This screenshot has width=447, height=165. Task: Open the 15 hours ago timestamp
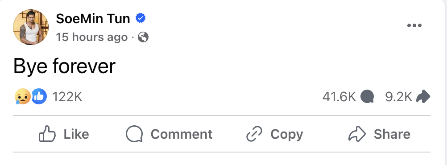coord(92,37)
